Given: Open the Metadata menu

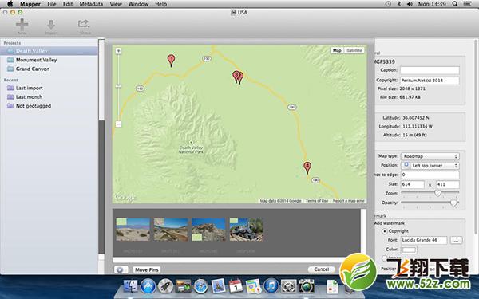Looking at the screenshot, I should [x=91, y=4].
